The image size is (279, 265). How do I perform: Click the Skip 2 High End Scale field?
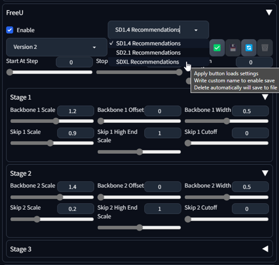(x=163, y=209)
